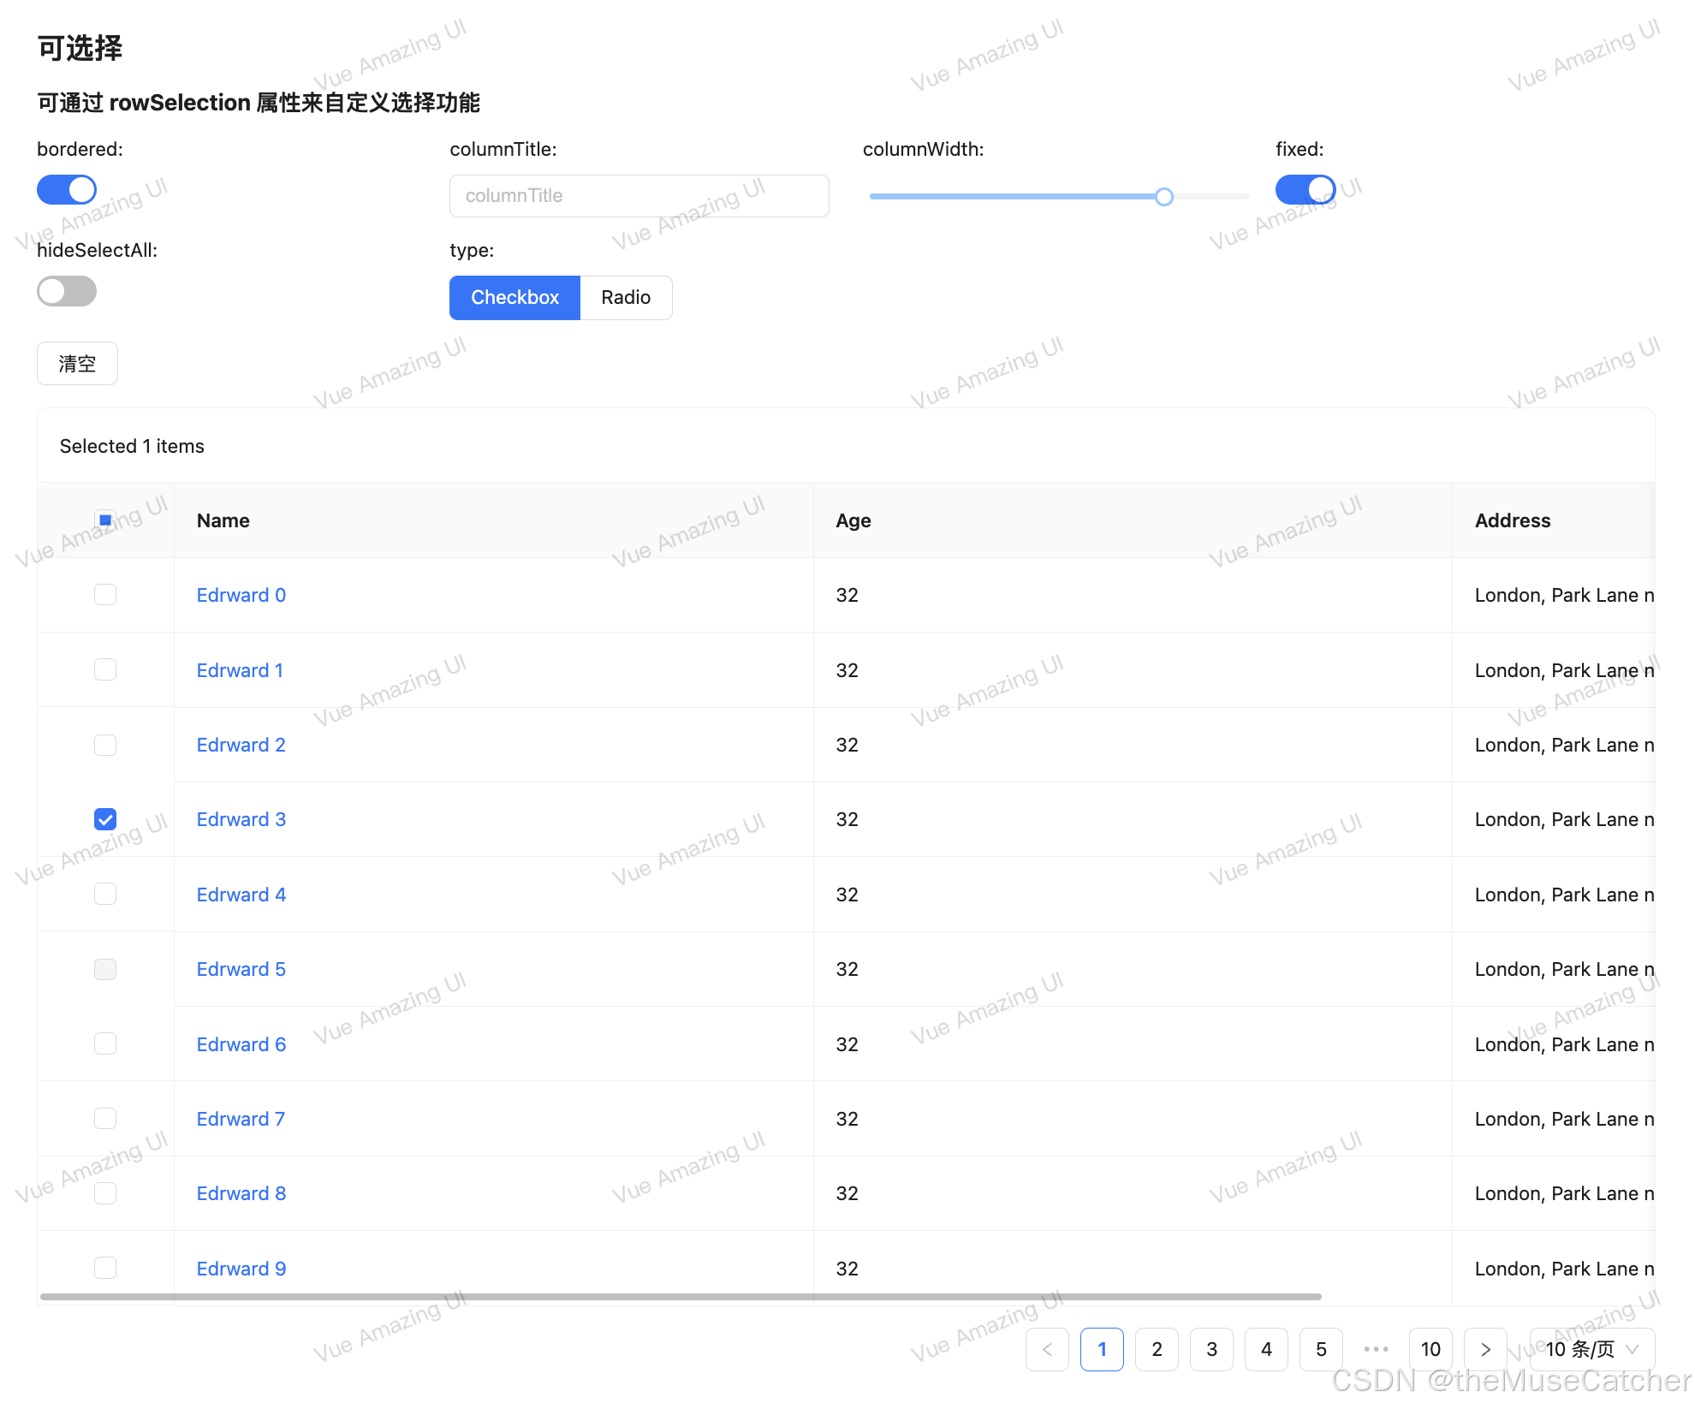Click the 清空 clear button
Screen dimensions: 1695x1409
pos(77,364)
